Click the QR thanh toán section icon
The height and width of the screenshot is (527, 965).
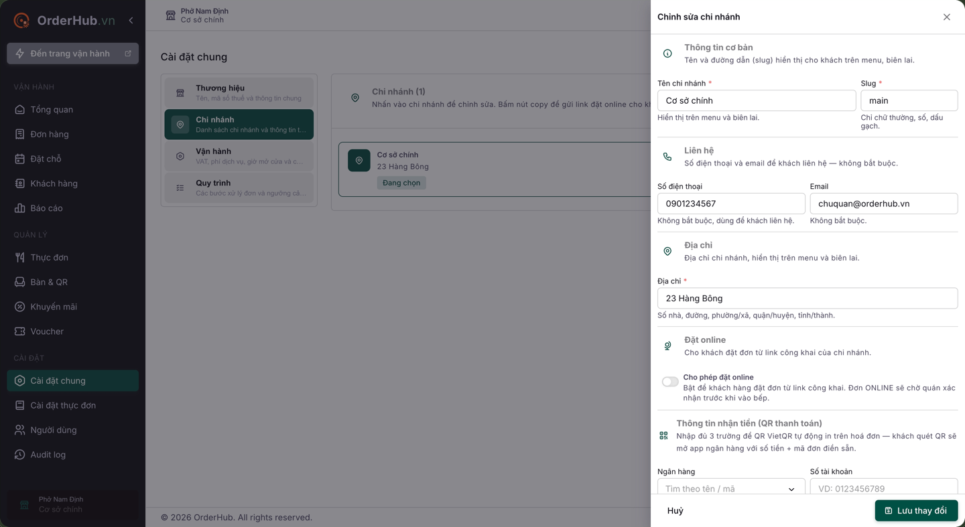coord(663,435)
